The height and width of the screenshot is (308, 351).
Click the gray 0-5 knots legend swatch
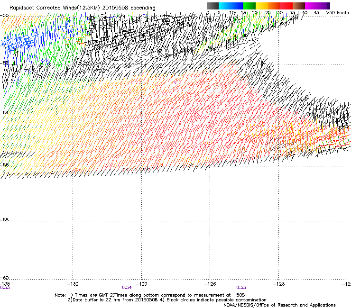click(x=212, y=6)
